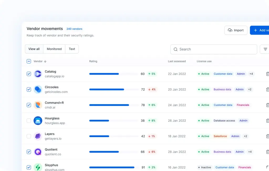Screen dimensions: 269x171
Task: Expand the +4 tags in Catalog row
Action: pos(251,74)
